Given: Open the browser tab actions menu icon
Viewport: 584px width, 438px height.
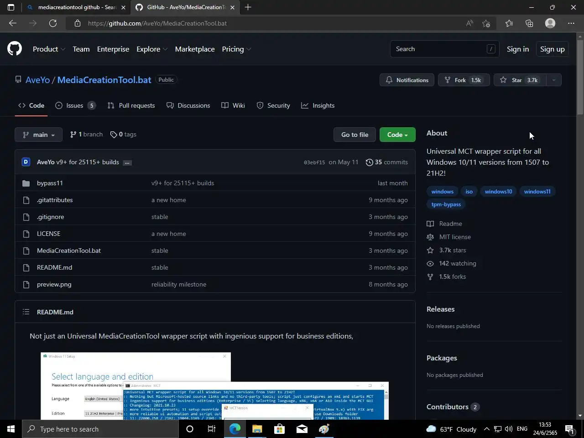Looking at the screenshot, I should pyautogui.click(x=11, y=7).
